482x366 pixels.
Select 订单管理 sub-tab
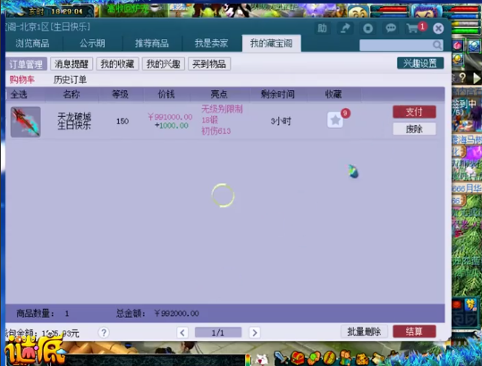[26, 64]
